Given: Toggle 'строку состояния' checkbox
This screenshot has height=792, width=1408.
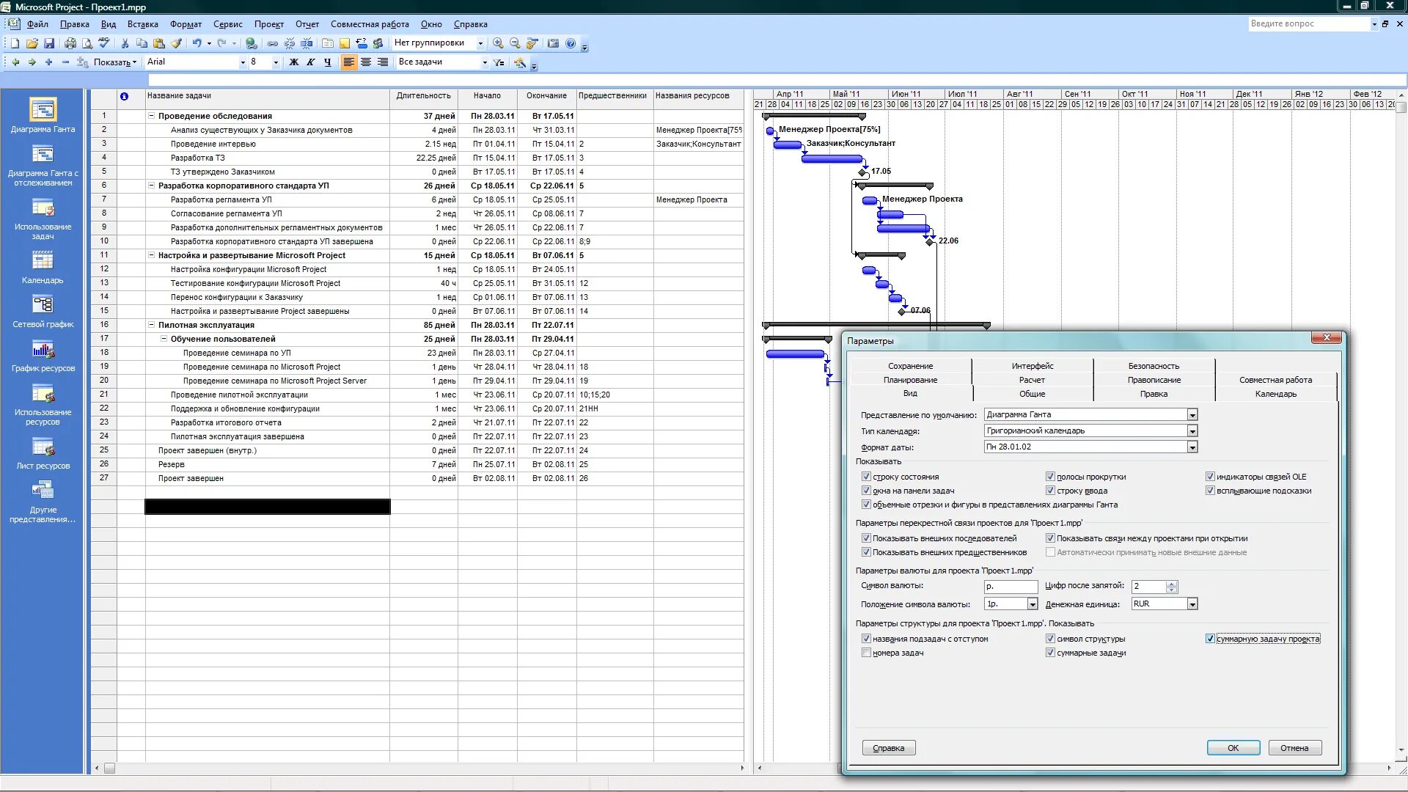Looking at the screenshot, I should (x=866, y=477).
